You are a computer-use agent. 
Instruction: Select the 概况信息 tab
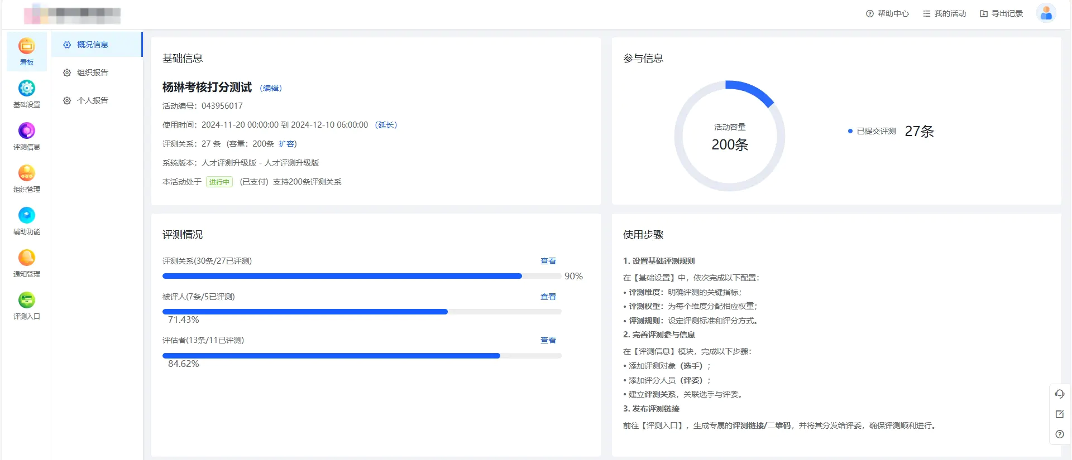92,45
